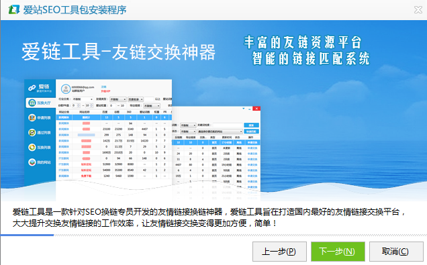Click the title text 爱站SEO工具包安装程序
This screenshot has width=427, height=265.
(x=75, y=10)
